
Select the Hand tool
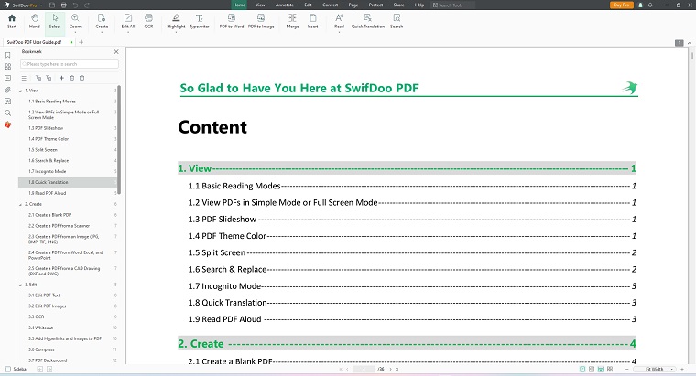(34, 21)
